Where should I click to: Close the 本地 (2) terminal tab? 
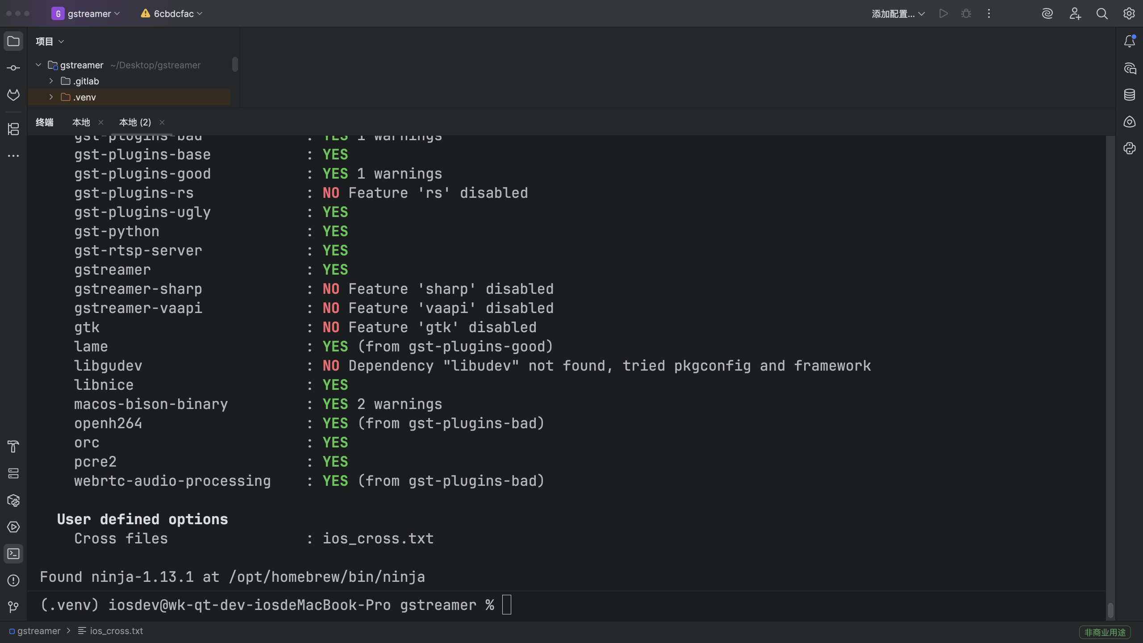[162, 122]
